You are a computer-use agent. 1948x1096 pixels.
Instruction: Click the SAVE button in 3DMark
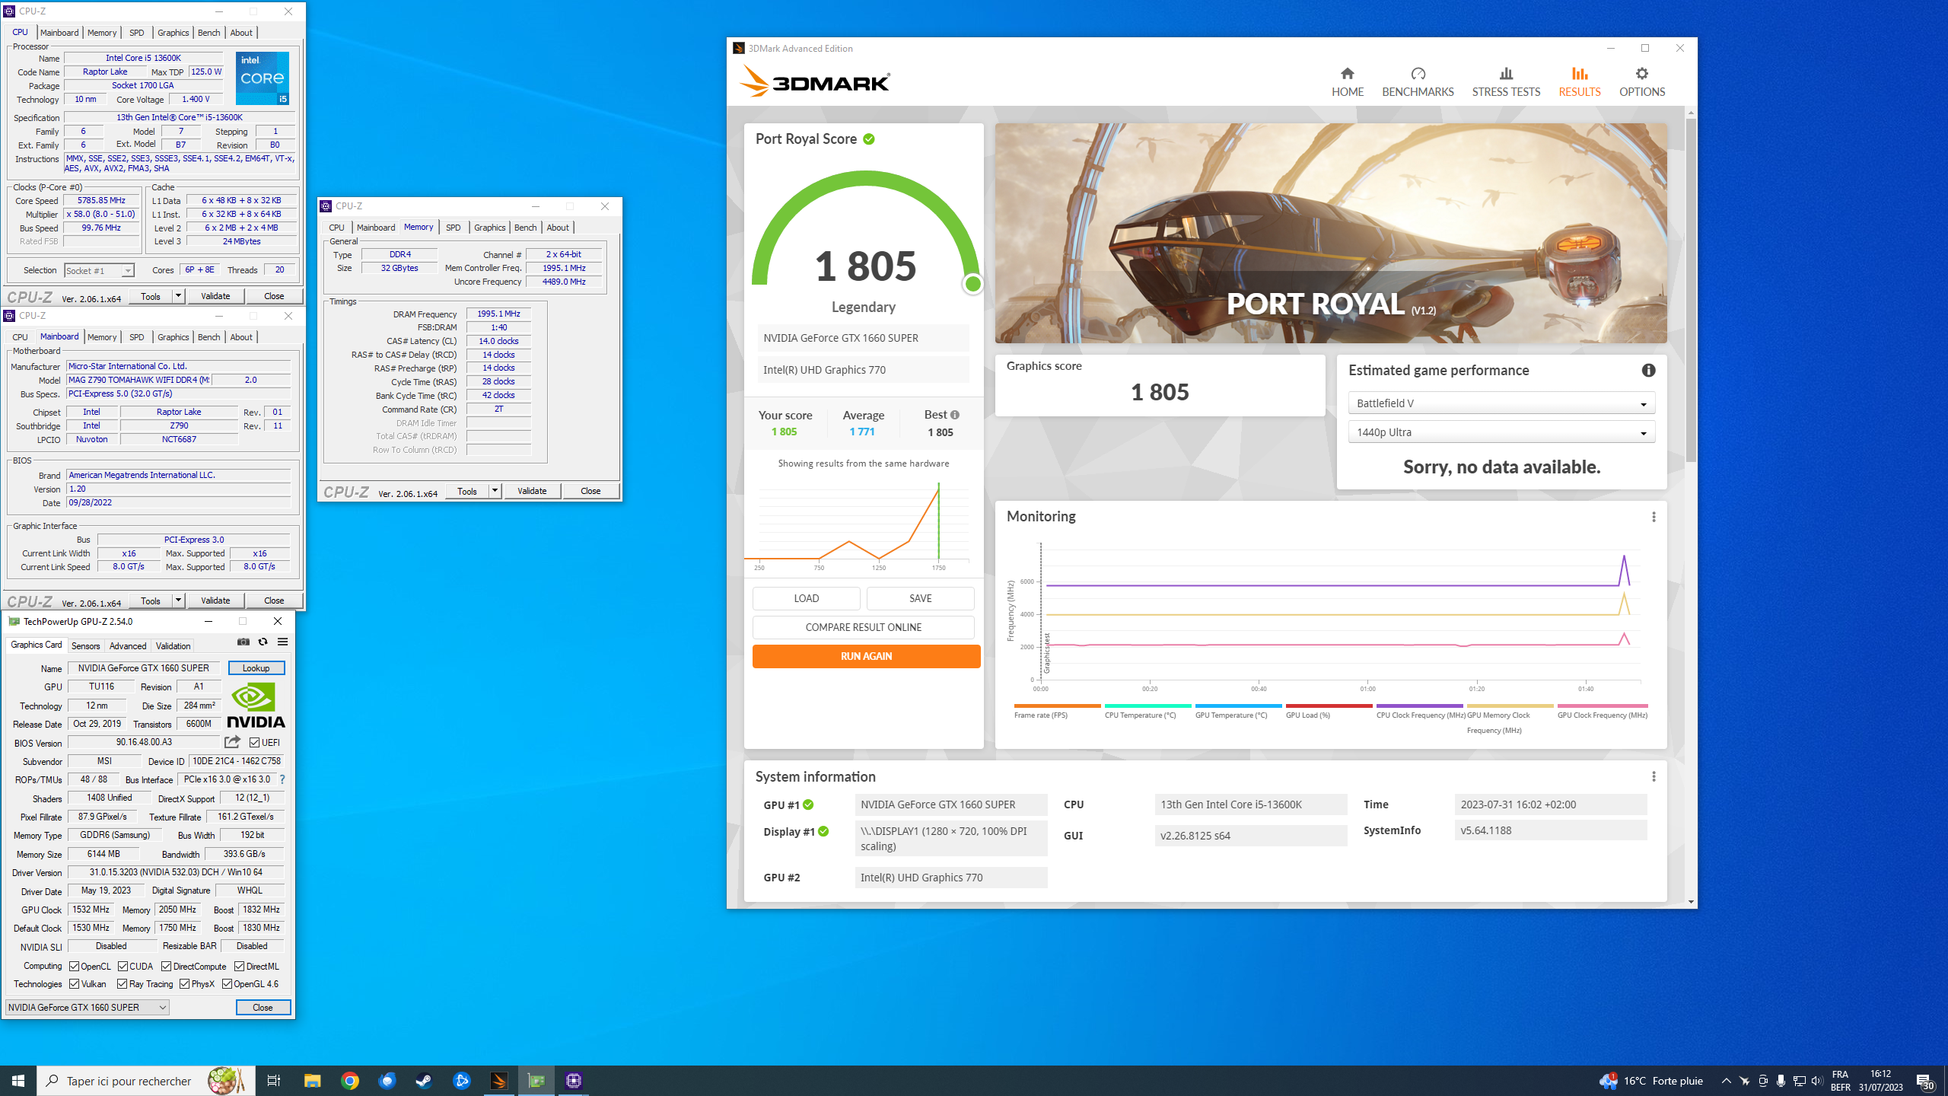920,598
